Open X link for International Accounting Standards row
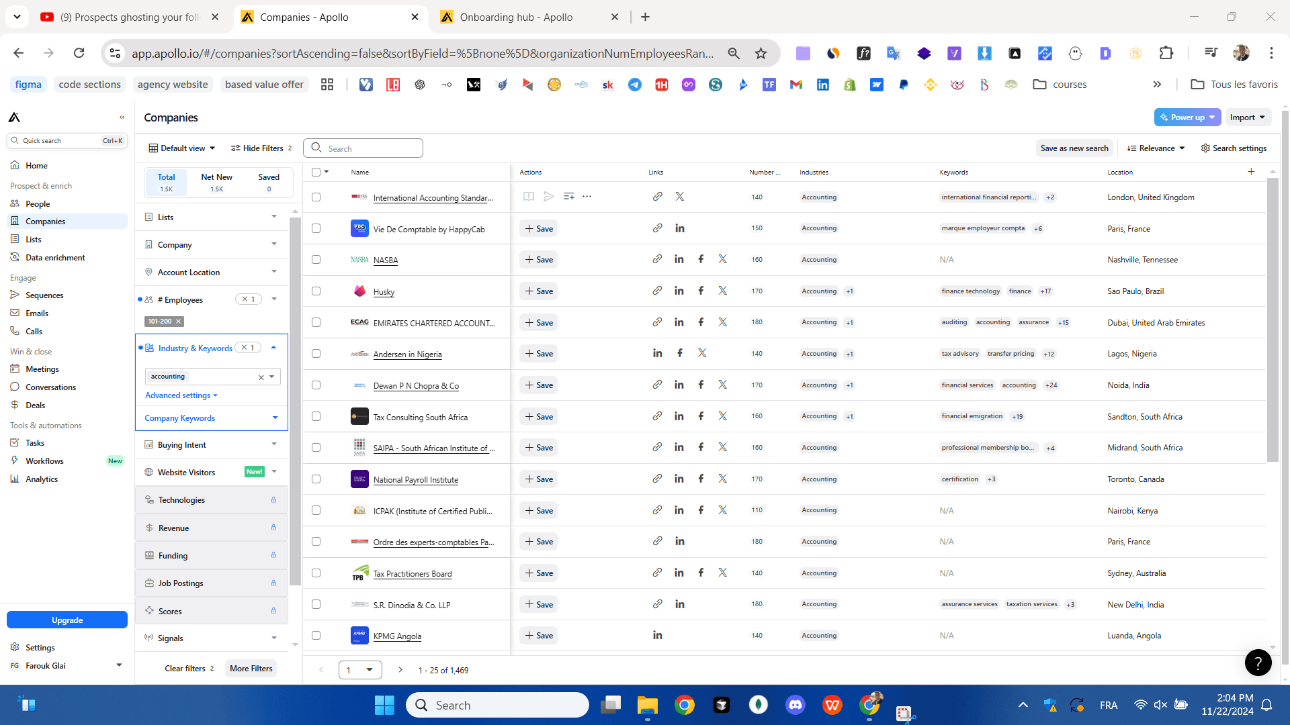1290x725 pixels. coord(680,197)
